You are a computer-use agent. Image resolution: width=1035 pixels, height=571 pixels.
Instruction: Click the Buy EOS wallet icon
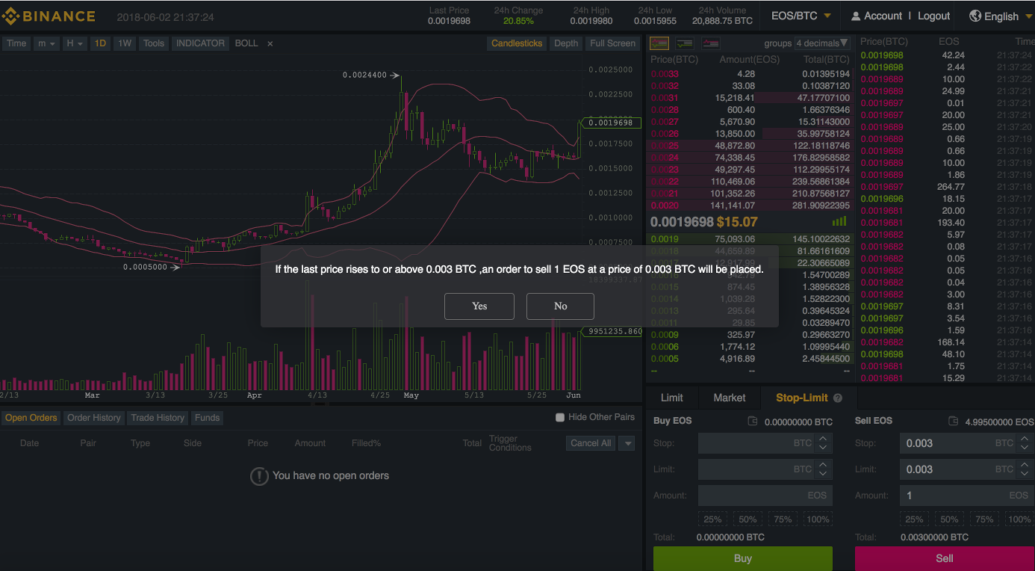pos(753,422)
